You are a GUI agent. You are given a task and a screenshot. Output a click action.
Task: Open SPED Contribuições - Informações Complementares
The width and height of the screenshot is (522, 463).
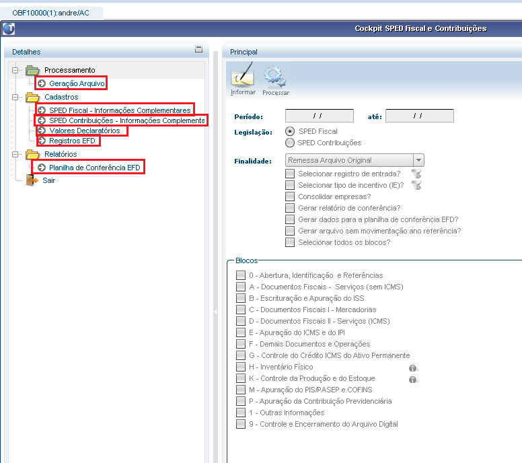(127, 120)
